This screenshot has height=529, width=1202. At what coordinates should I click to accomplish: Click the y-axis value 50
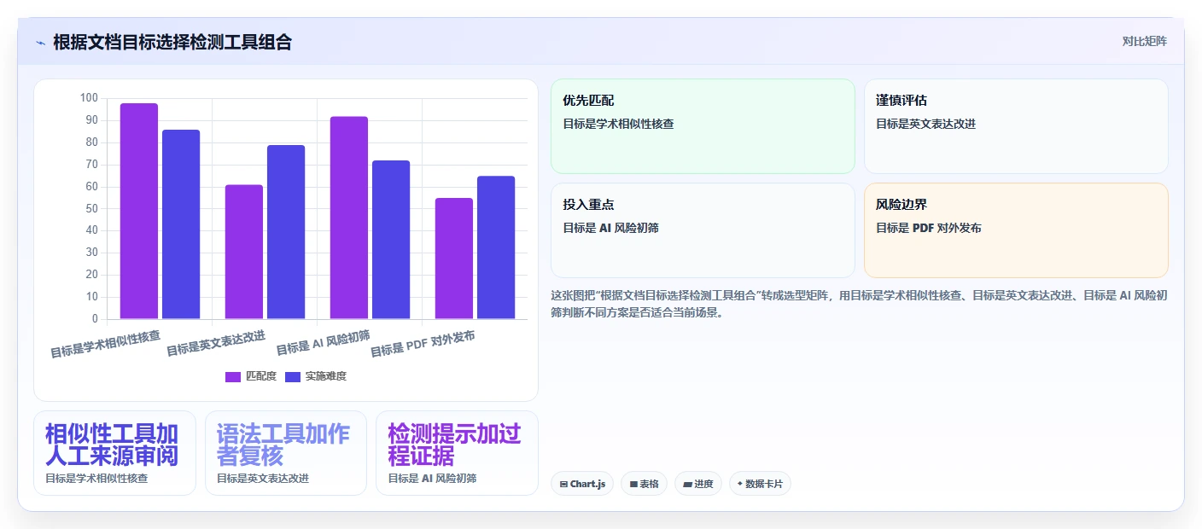tap(92, 208)
